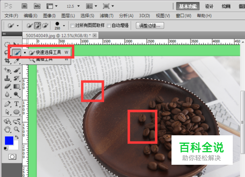Click the blue foreground color swatch
The height and width of the screenshot is (177, 245).
click(x=9, y=141)
